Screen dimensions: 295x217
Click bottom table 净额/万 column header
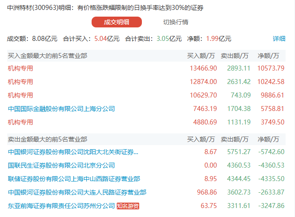coord(269,139)
